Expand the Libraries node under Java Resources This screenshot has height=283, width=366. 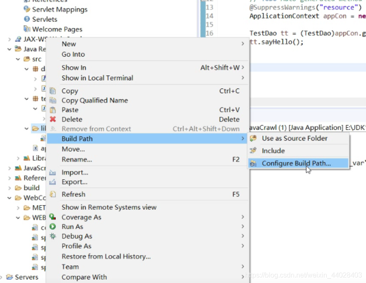(x=18, y=159)
